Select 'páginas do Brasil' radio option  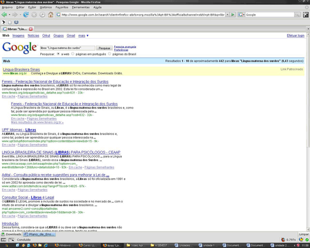tap(110, 54)
